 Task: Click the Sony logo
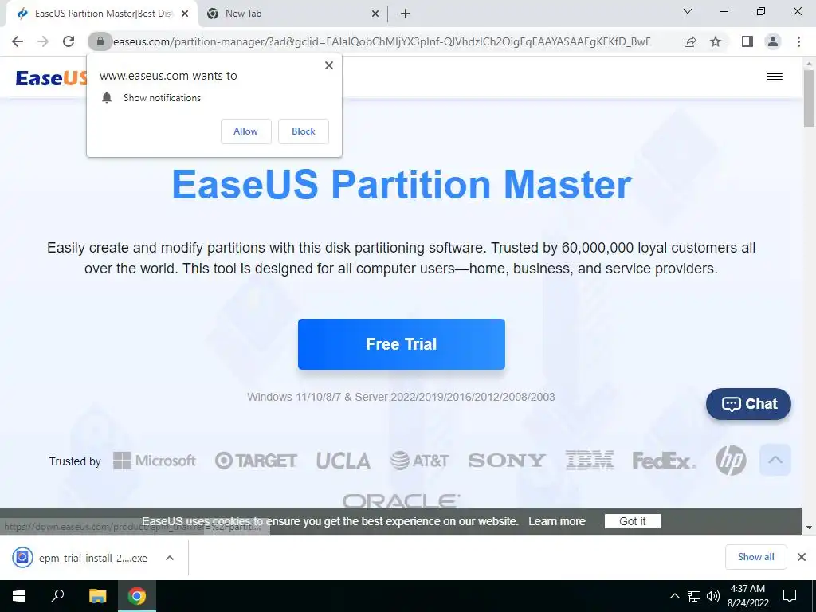[506, 461]
